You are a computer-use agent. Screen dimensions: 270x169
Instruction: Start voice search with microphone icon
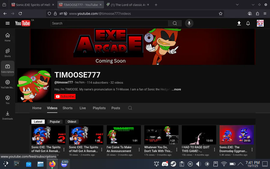(189, 23)
